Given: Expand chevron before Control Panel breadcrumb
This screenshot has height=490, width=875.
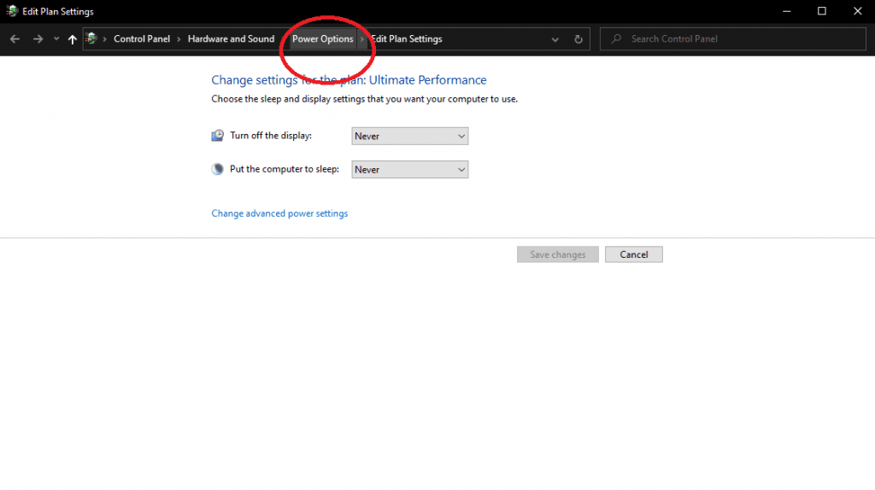Looking at the screenshot, I should point(104,39).
